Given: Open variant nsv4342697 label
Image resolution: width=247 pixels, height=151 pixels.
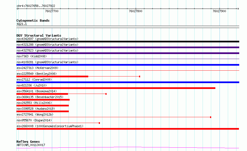Looking at the screenshot, I should 47,39.
